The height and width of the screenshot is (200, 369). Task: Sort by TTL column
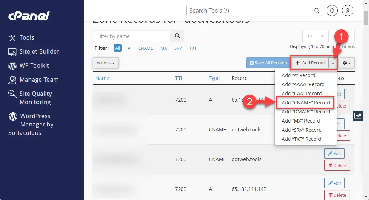click(x=179, y=78)
